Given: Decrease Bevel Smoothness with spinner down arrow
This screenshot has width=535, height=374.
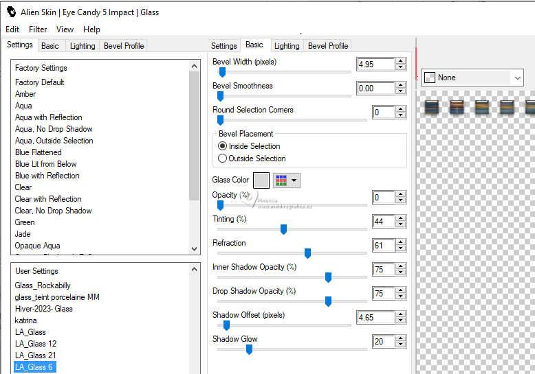Looking at the screenshot, I should coord(401,92).
